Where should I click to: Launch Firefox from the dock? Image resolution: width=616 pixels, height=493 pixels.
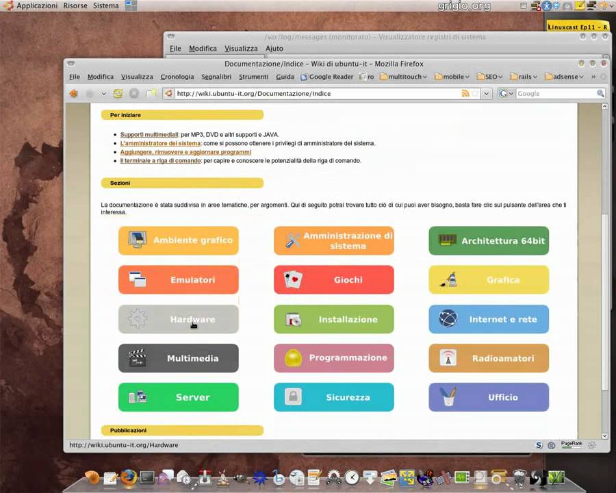coord(129,478)
